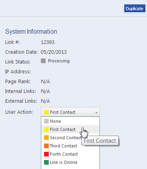The height and width of the screenshot is (169, 147).
Task: Click the Link number value 12393
Action: [x=48, y=42]
